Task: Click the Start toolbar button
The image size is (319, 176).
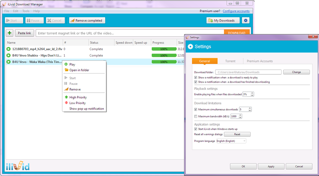Action: click(14, 20)
